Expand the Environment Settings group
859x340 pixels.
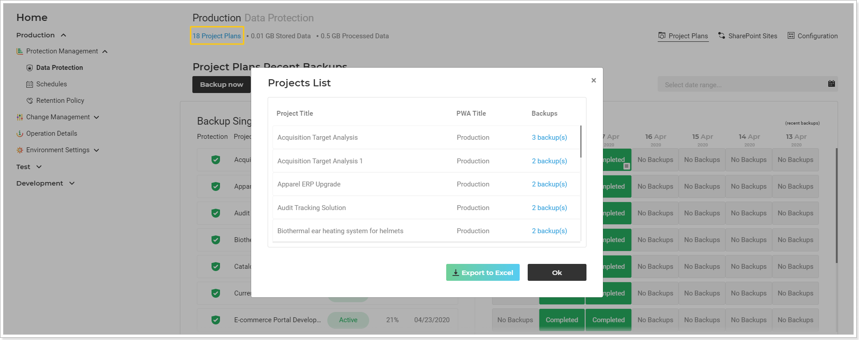[97, 150]
